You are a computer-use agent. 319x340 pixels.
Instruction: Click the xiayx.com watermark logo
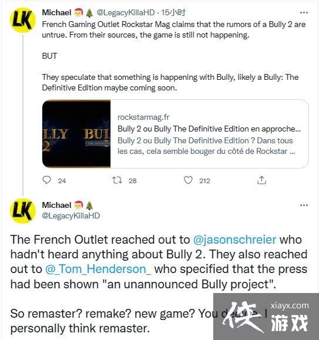pos(266,317)
